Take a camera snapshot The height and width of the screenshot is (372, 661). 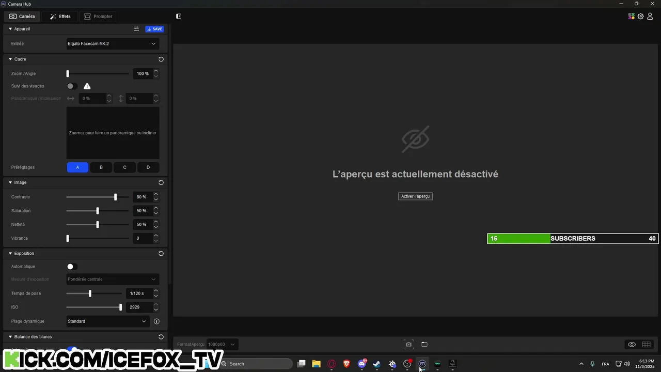408,345
